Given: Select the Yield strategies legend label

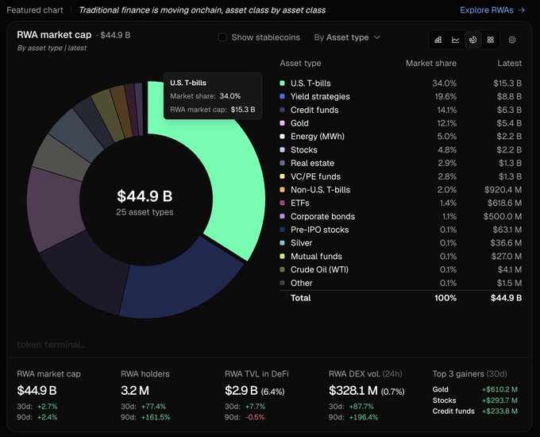Looking at the screenshot, I should pyautogui.click(x=320, y=96).
